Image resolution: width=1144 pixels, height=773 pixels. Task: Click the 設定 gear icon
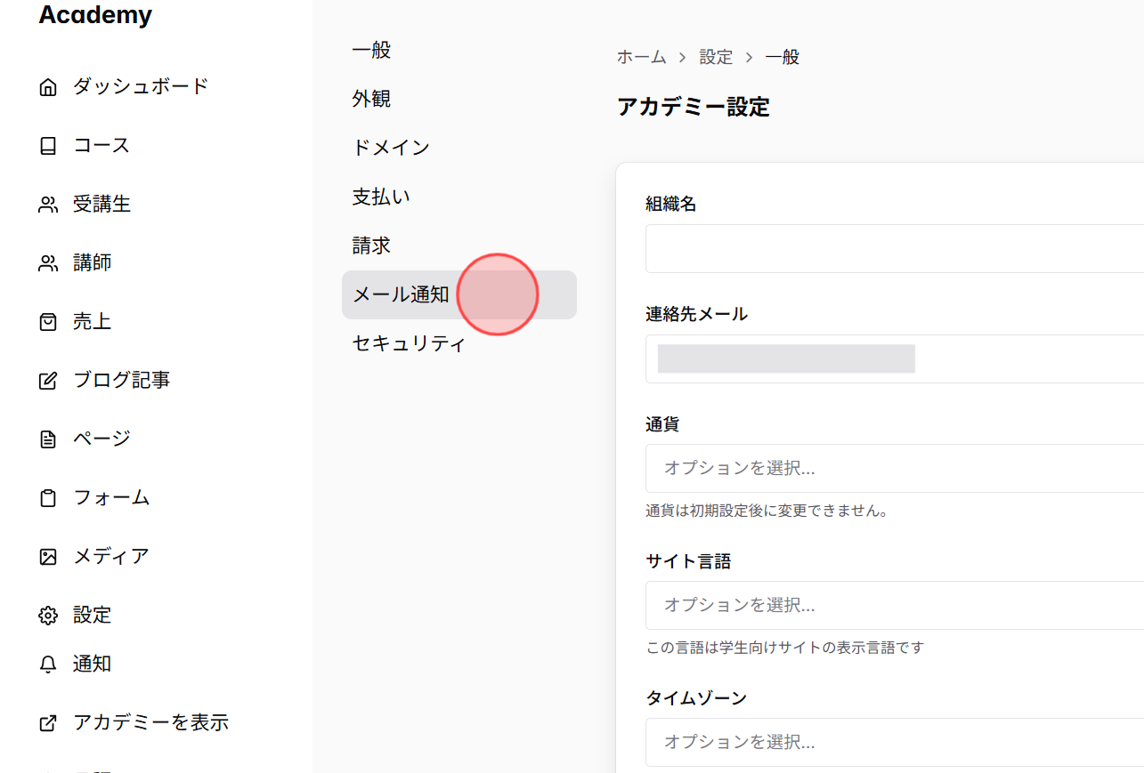pyautogui.click(x=47, y=614)
